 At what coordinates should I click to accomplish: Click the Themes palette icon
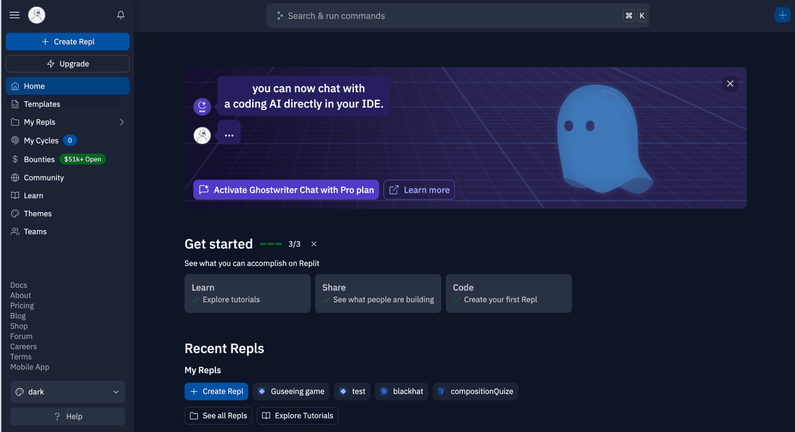pos(15,213)
